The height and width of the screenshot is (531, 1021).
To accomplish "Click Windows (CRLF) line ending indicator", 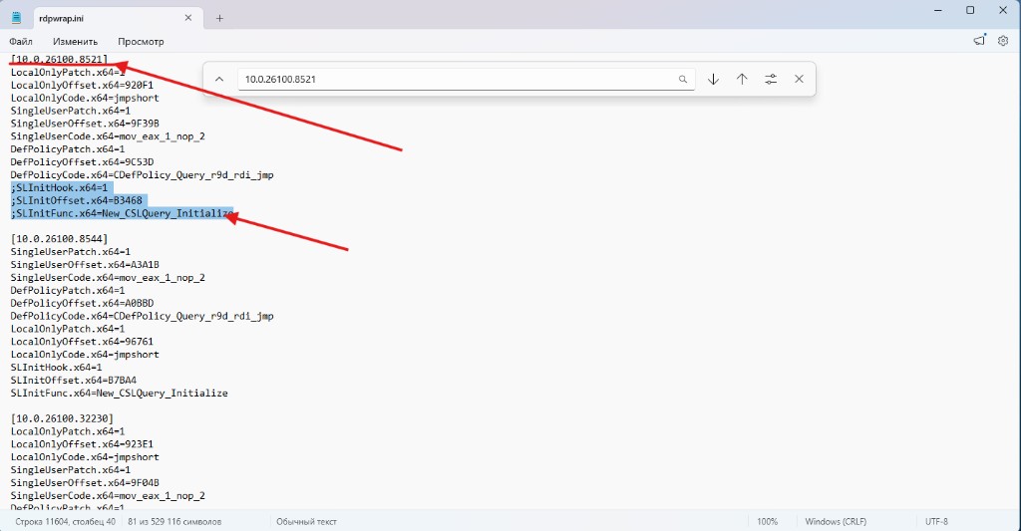I will 836,521.
